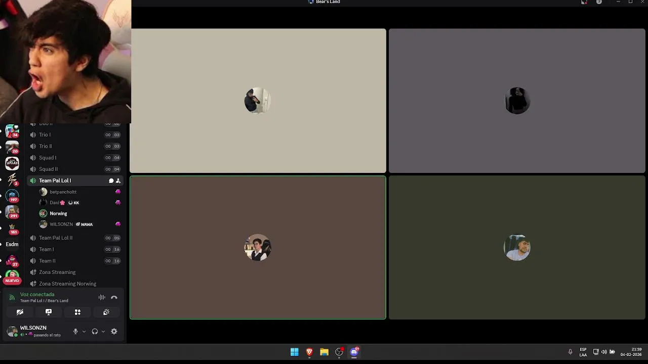The image size is (648, 364).
Task: Open the server with the 20 notification badge
Action: pos(12,147)
